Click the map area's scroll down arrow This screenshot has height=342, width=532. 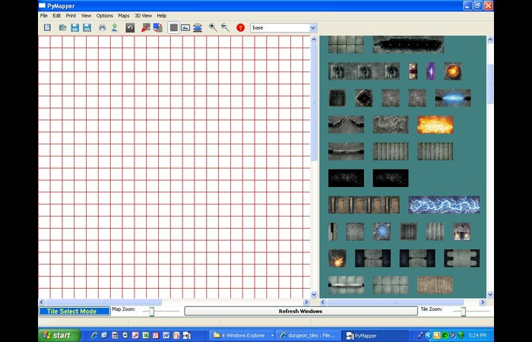pos(313,295)
